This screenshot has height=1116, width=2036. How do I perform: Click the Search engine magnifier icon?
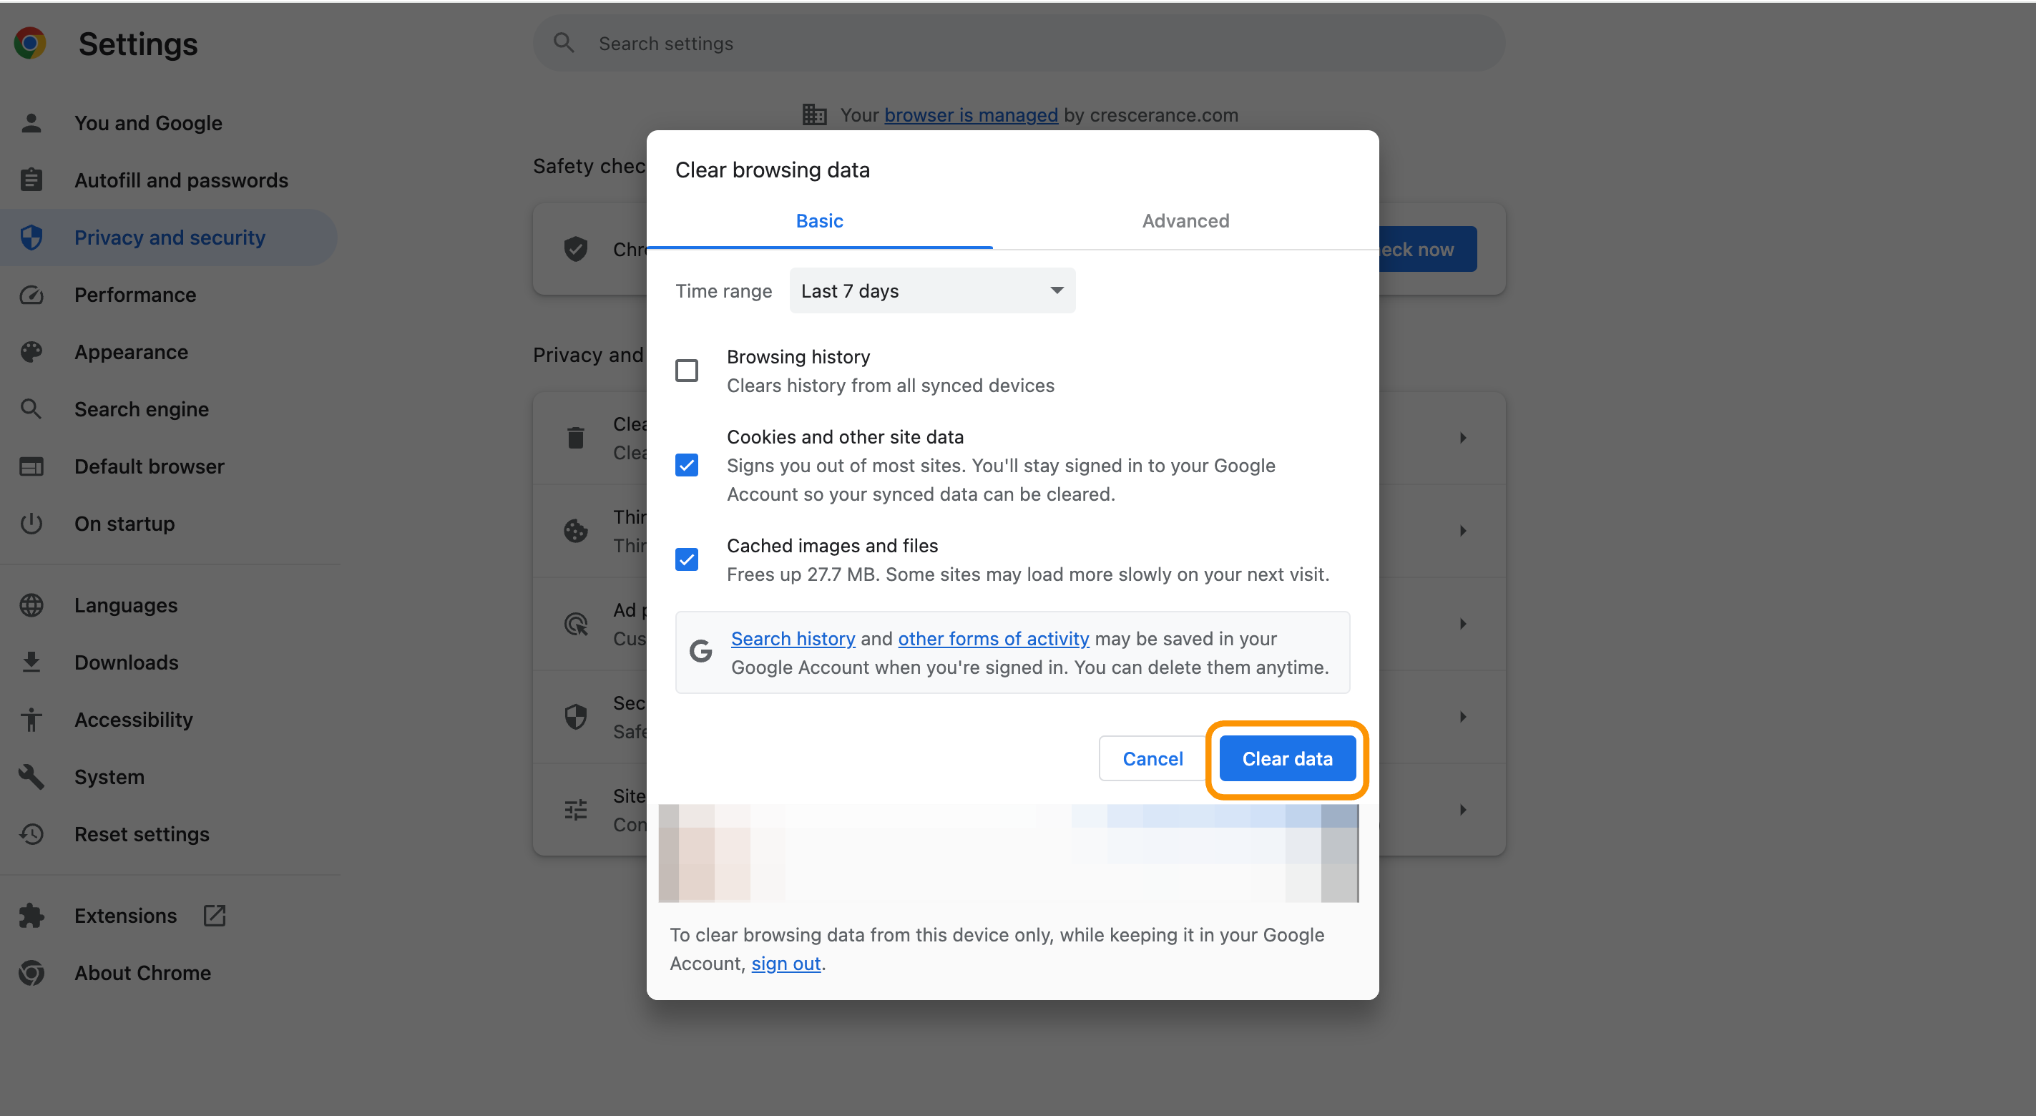point(31,408)
